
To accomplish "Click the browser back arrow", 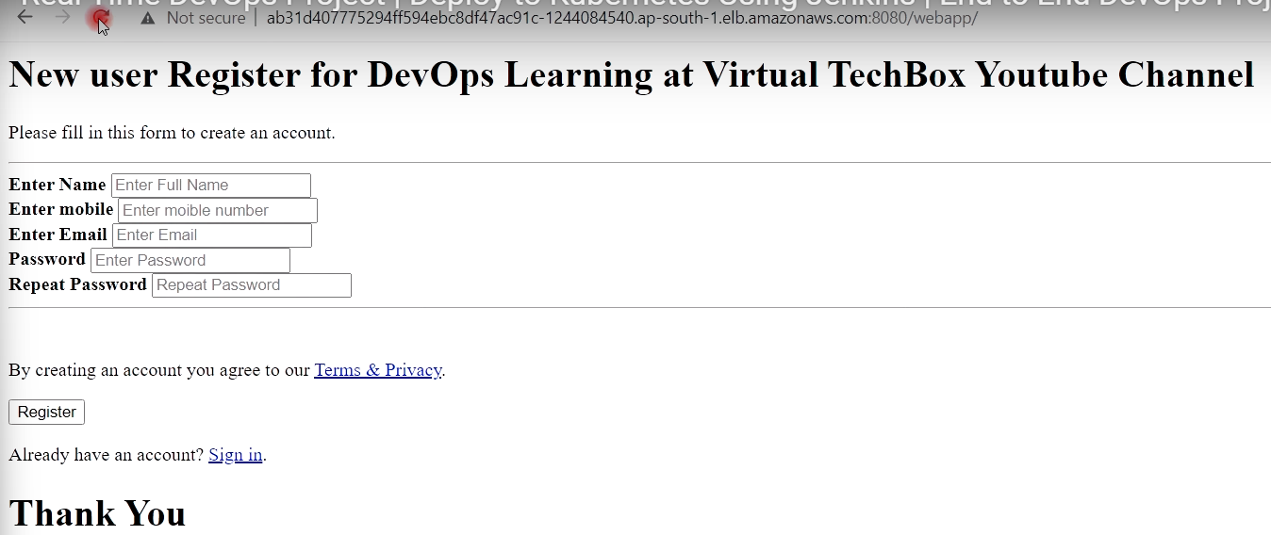I will (x=25, y=17).
